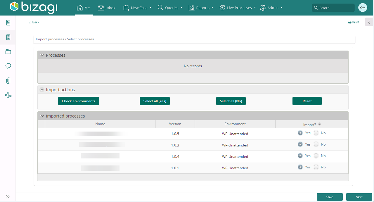Open the comments speech-bubble icon
The height and width of the screenshot is (202, 374).
pyautogui.click(x=8, y=66)
